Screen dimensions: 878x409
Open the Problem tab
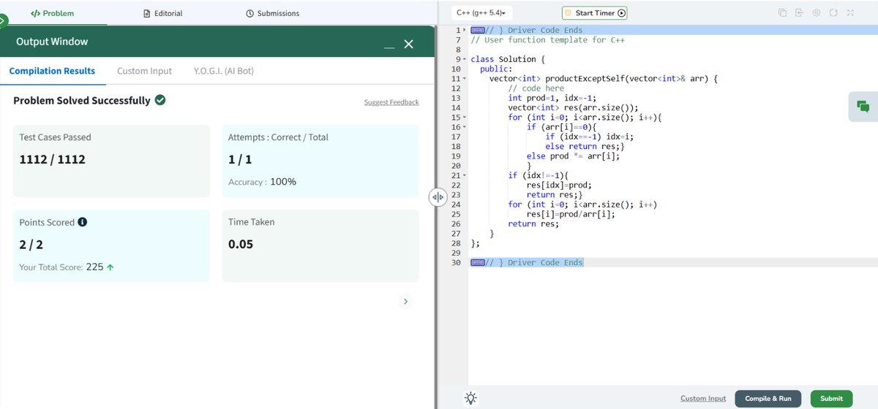(53, 13)
